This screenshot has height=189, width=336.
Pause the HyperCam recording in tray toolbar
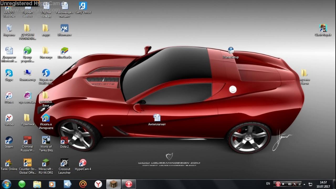point(278,184)
